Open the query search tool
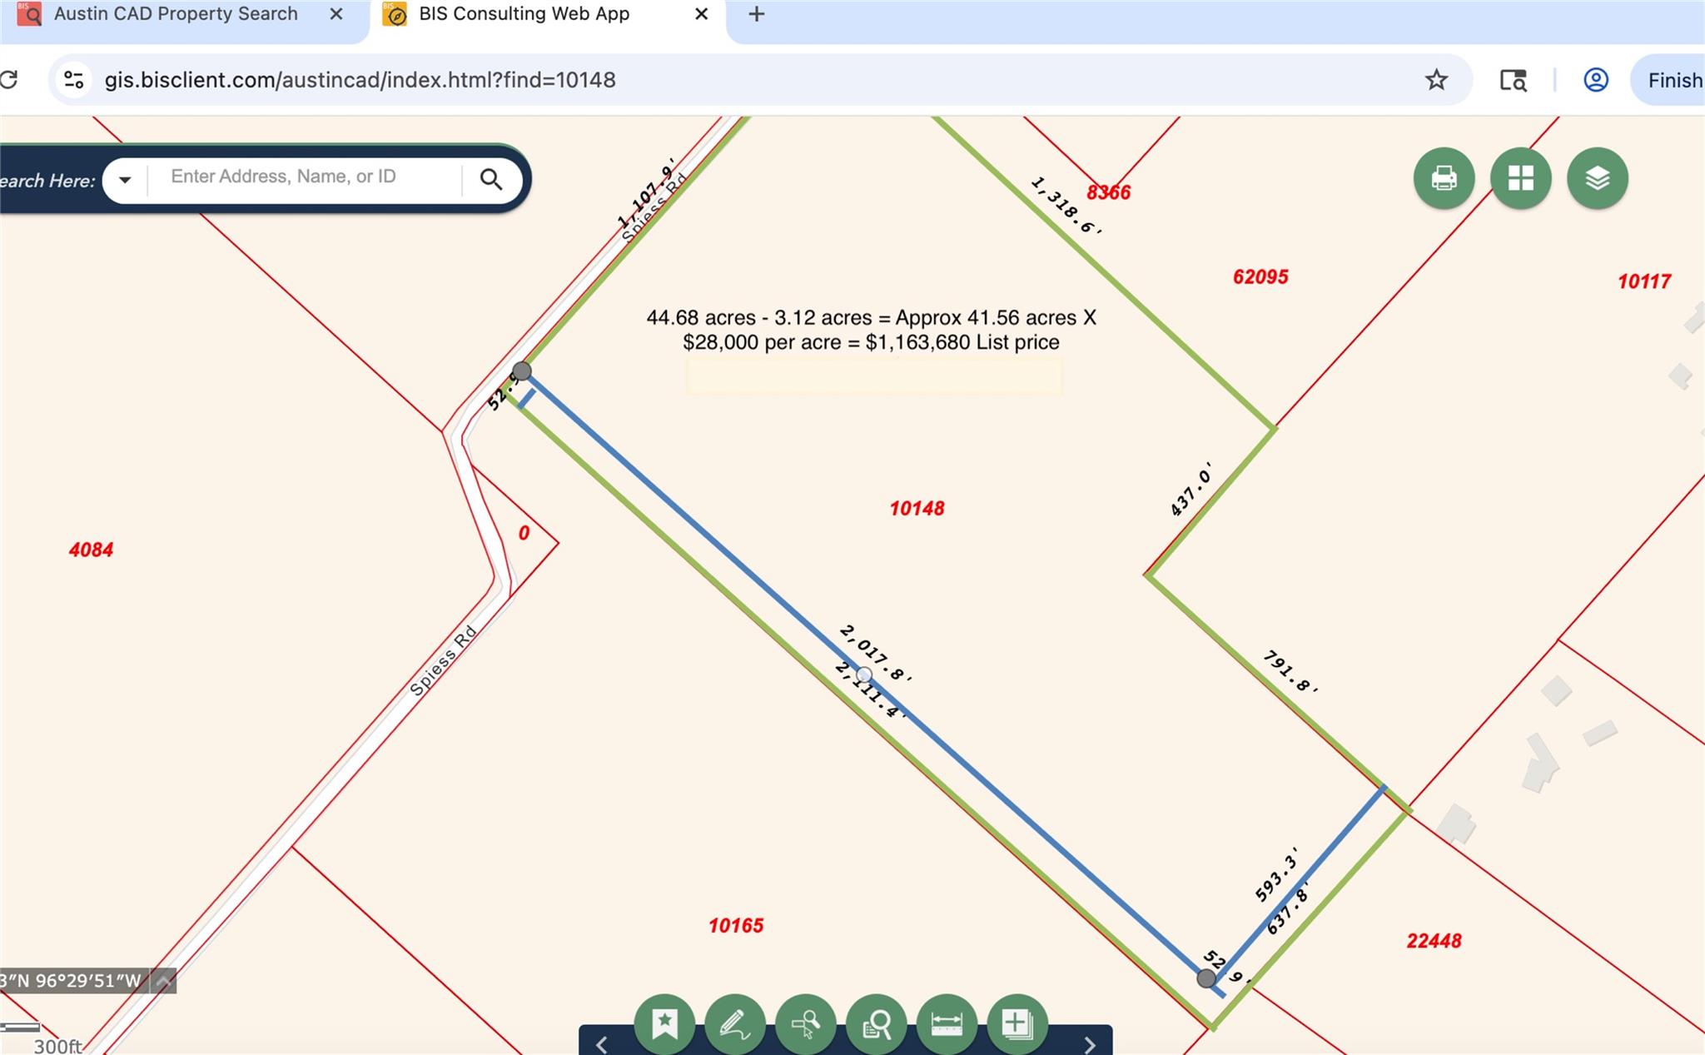Image resolution: width=1705 pixels, height=1055 pixels. click(876, 1023)
